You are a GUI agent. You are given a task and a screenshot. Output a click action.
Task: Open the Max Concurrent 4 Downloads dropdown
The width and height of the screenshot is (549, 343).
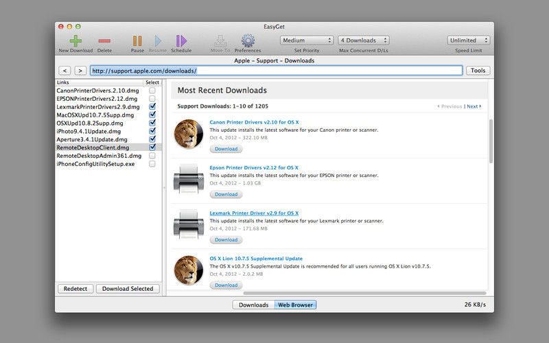(364, 40)
